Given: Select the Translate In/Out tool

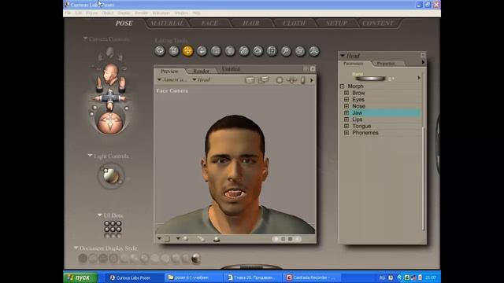Looking at the screenshot, I should click(x=202, y=51).
